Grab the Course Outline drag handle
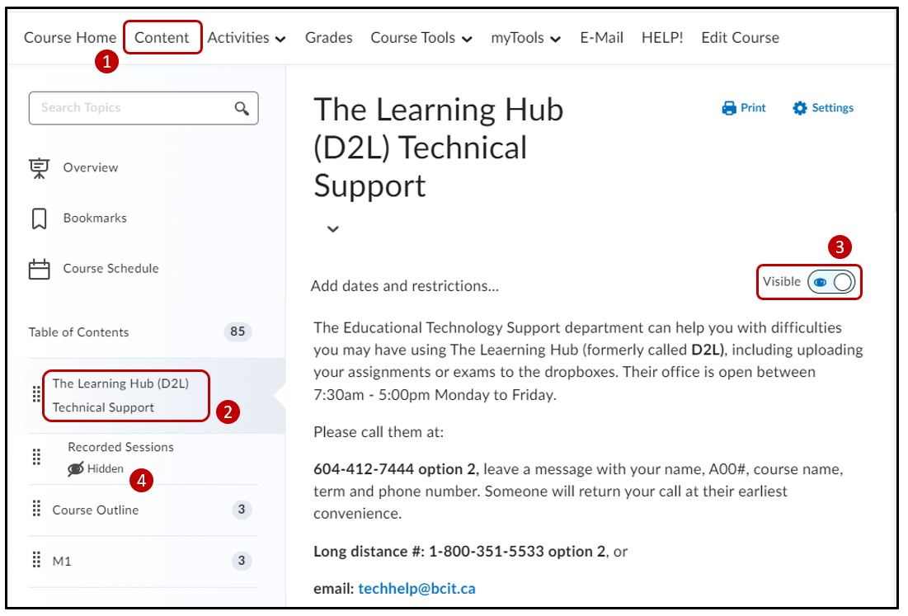The height and width of the screenshot is (616, 908). click(x=36, y=510)
